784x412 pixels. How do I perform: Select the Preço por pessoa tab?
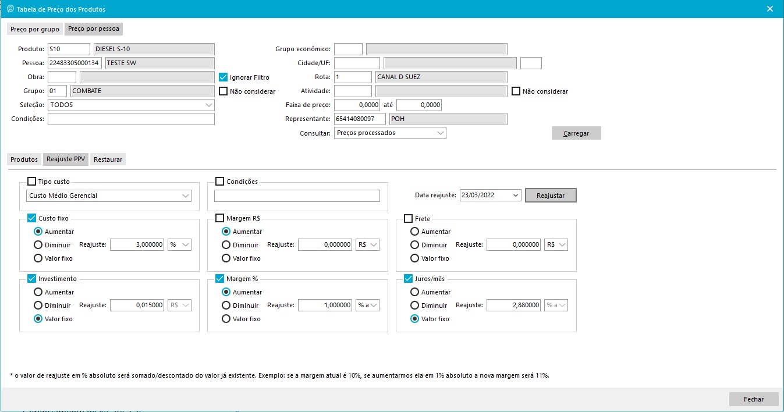tap(94, 29)
